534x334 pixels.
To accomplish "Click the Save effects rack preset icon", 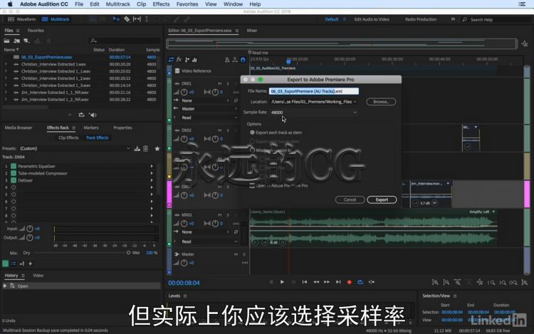I will tap(137, 148).
